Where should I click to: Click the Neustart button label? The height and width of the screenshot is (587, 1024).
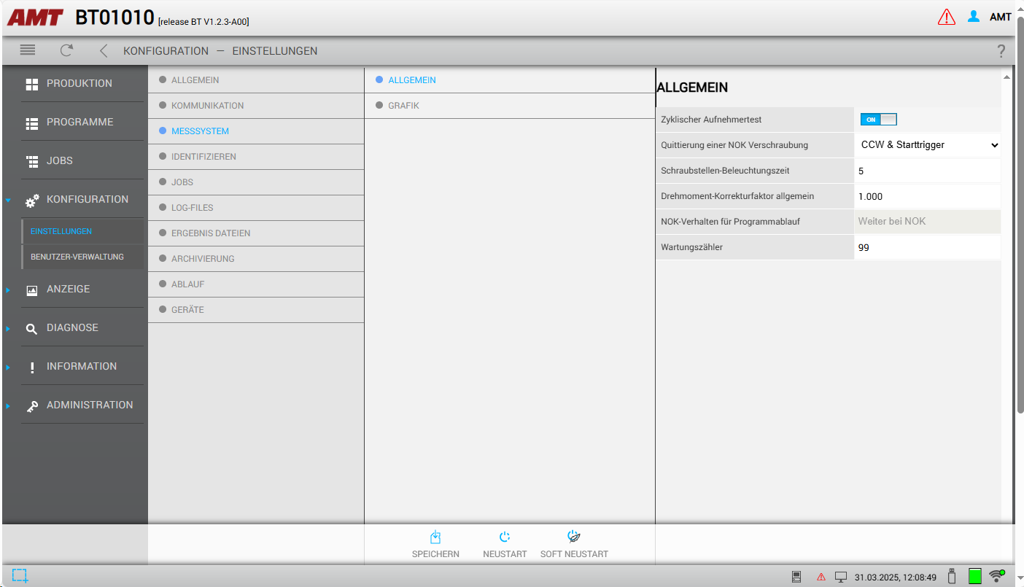click(505, 554)
